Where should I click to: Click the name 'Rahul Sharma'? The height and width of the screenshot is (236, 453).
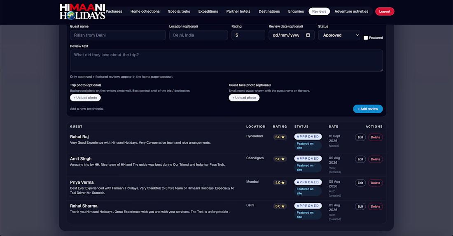(x=84, y=206)
